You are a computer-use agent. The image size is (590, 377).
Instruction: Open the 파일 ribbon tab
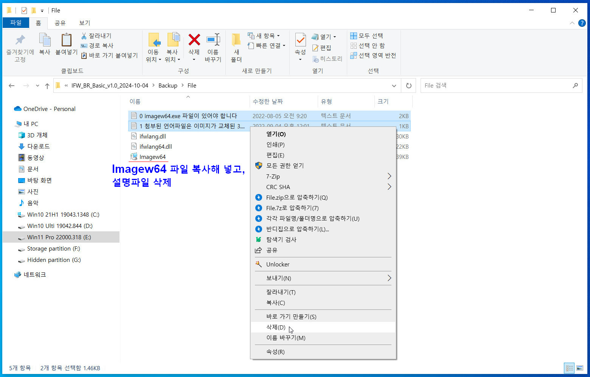pyautogui.click(x=16, y=23)
